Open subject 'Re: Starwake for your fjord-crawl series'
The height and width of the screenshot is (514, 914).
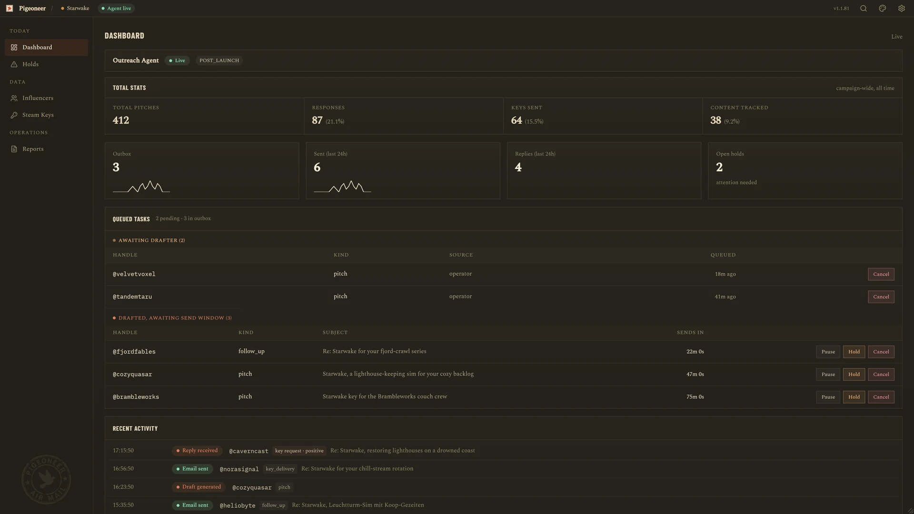[374, 352]
